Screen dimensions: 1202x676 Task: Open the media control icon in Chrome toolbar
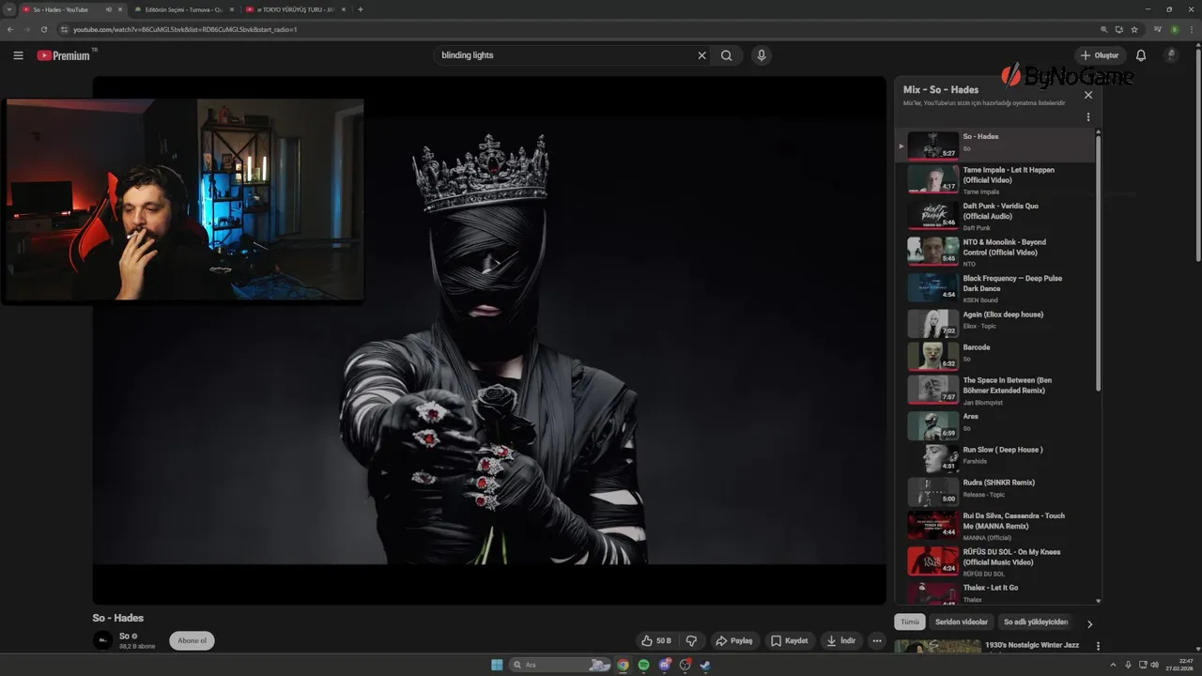[x=1157, y=29]
